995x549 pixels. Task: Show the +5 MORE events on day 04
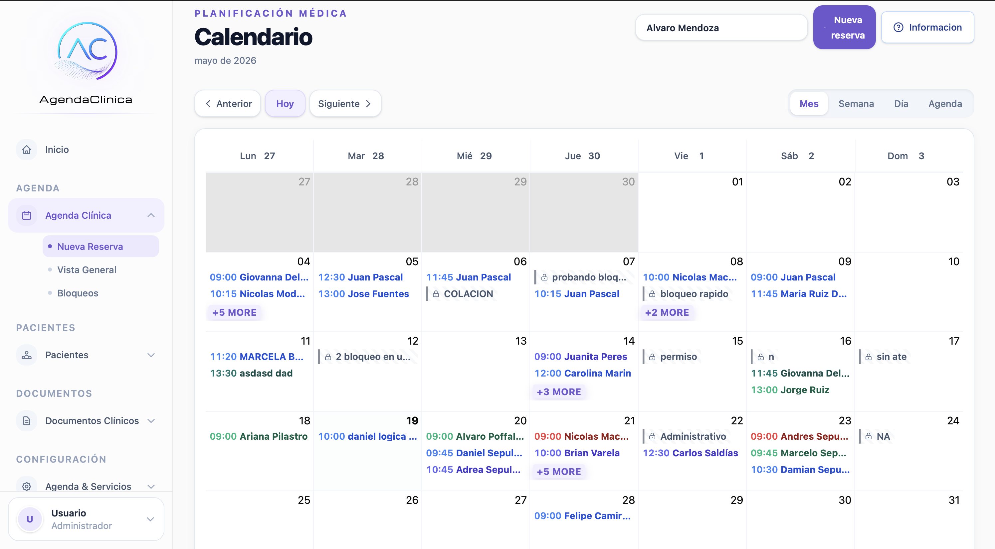point(234,312)
